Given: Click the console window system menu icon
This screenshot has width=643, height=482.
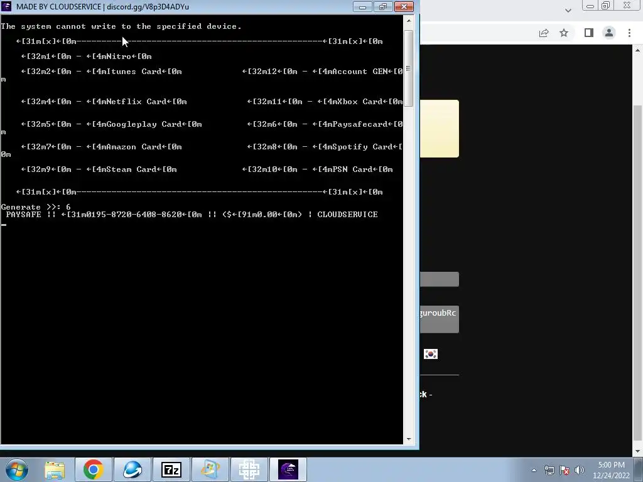Looking at the screenshot, I should click(x=6, y=6).
